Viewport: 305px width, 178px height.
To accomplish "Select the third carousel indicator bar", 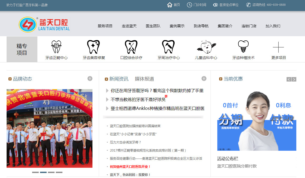I will pos(51,172).
